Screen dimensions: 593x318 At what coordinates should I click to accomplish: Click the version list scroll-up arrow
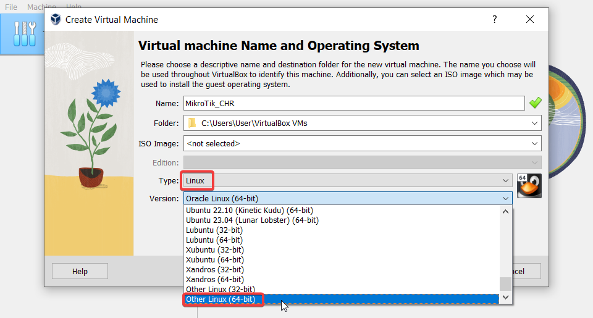[506, 212]
